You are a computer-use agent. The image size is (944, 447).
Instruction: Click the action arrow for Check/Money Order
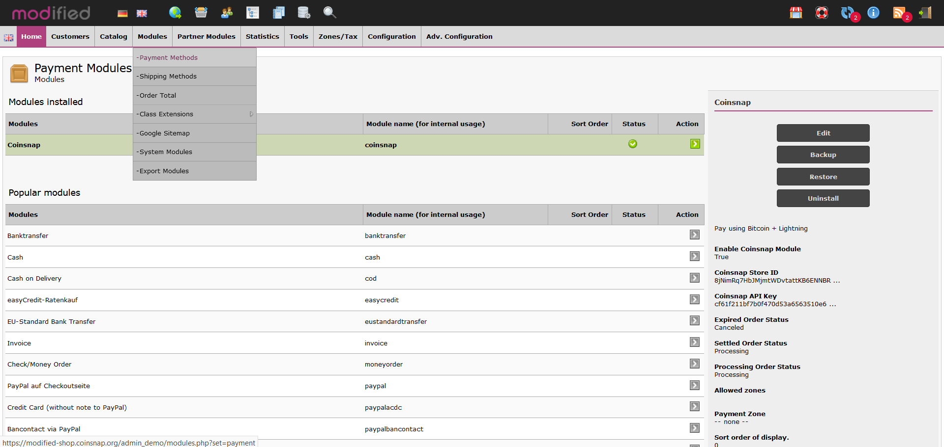point(695,364)
